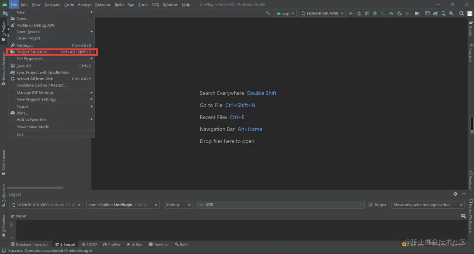Click the Logcat search input field
Viewport: 474px width, 254px height.
point(281,205)
